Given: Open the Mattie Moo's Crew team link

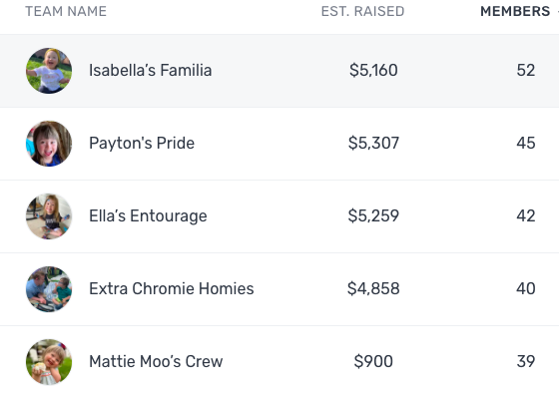Looking at the screenshot, I should (x=156, y=361).
